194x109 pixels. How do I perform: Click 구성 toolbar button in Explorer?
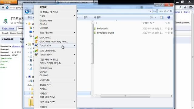click(x=30, y=18)
